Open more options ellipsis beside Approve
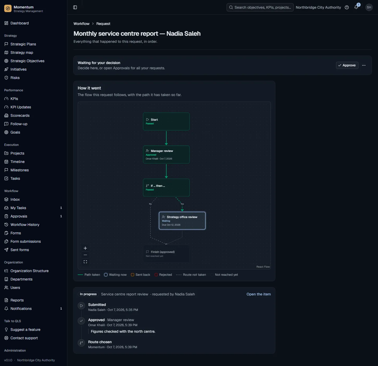 pyautogui.click(x=364, y=65)
